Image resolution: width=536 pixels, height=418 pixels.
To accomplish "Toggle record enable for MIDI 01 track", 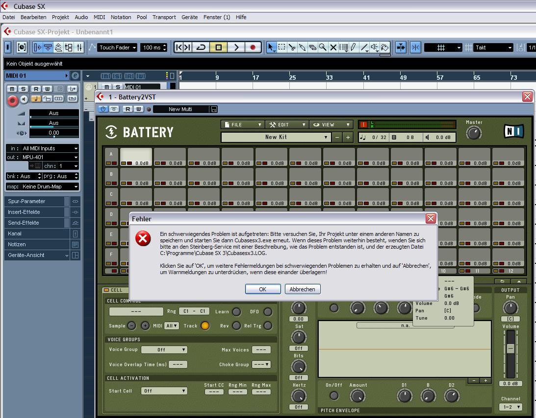I will (x=13, y=100).
